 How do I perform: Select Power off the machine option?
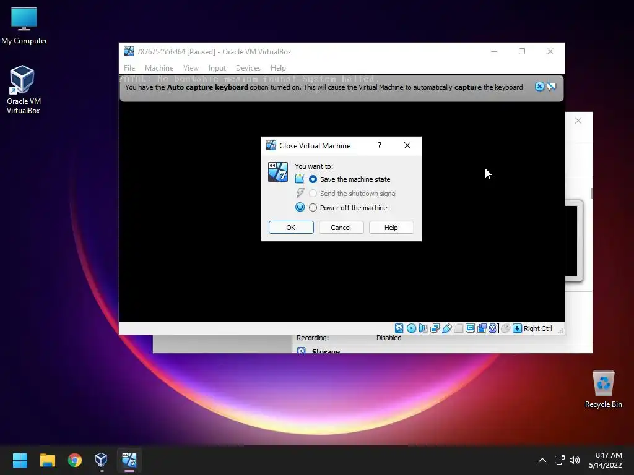tap(348, 208)
